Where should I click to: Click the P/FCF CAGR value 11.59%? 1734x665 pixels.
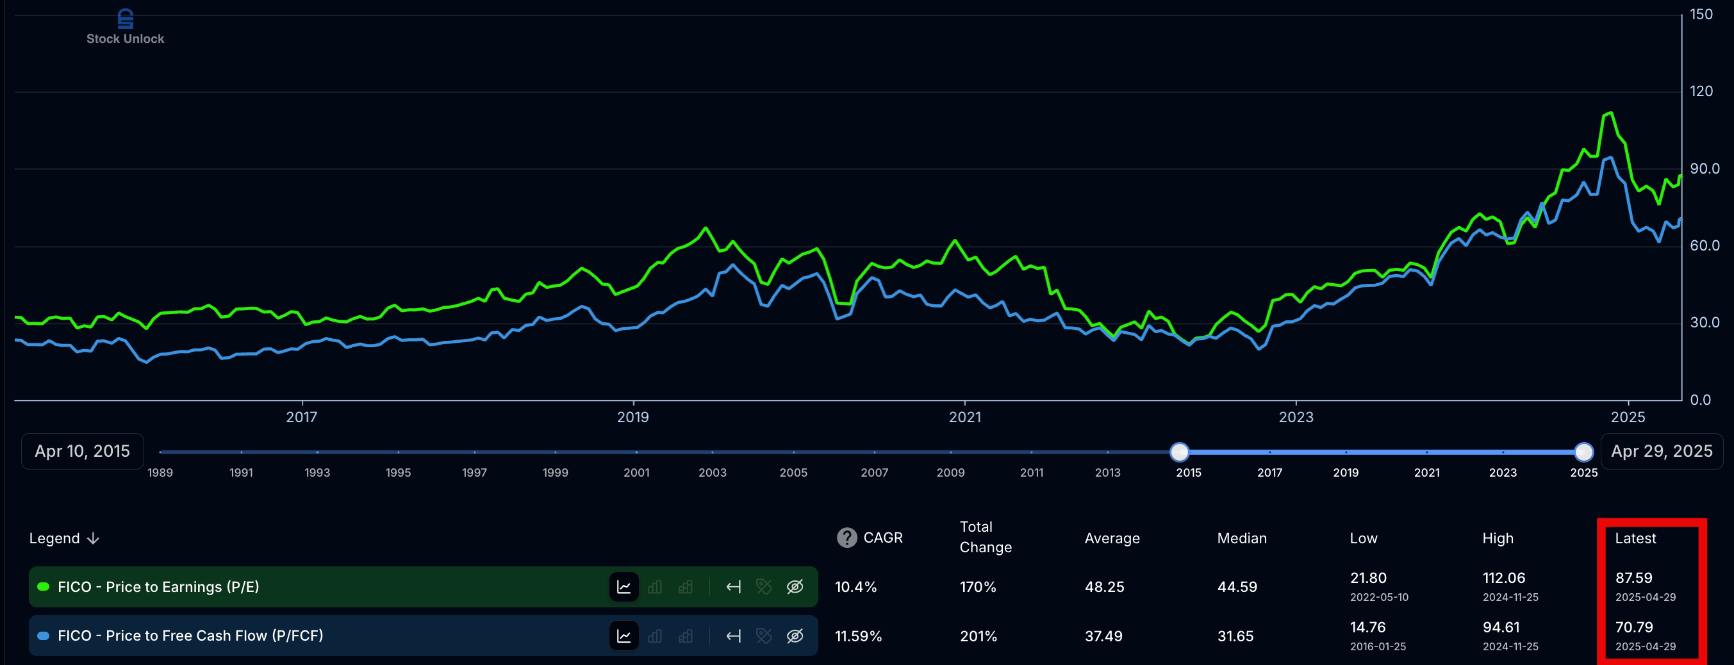pos(858,636)
